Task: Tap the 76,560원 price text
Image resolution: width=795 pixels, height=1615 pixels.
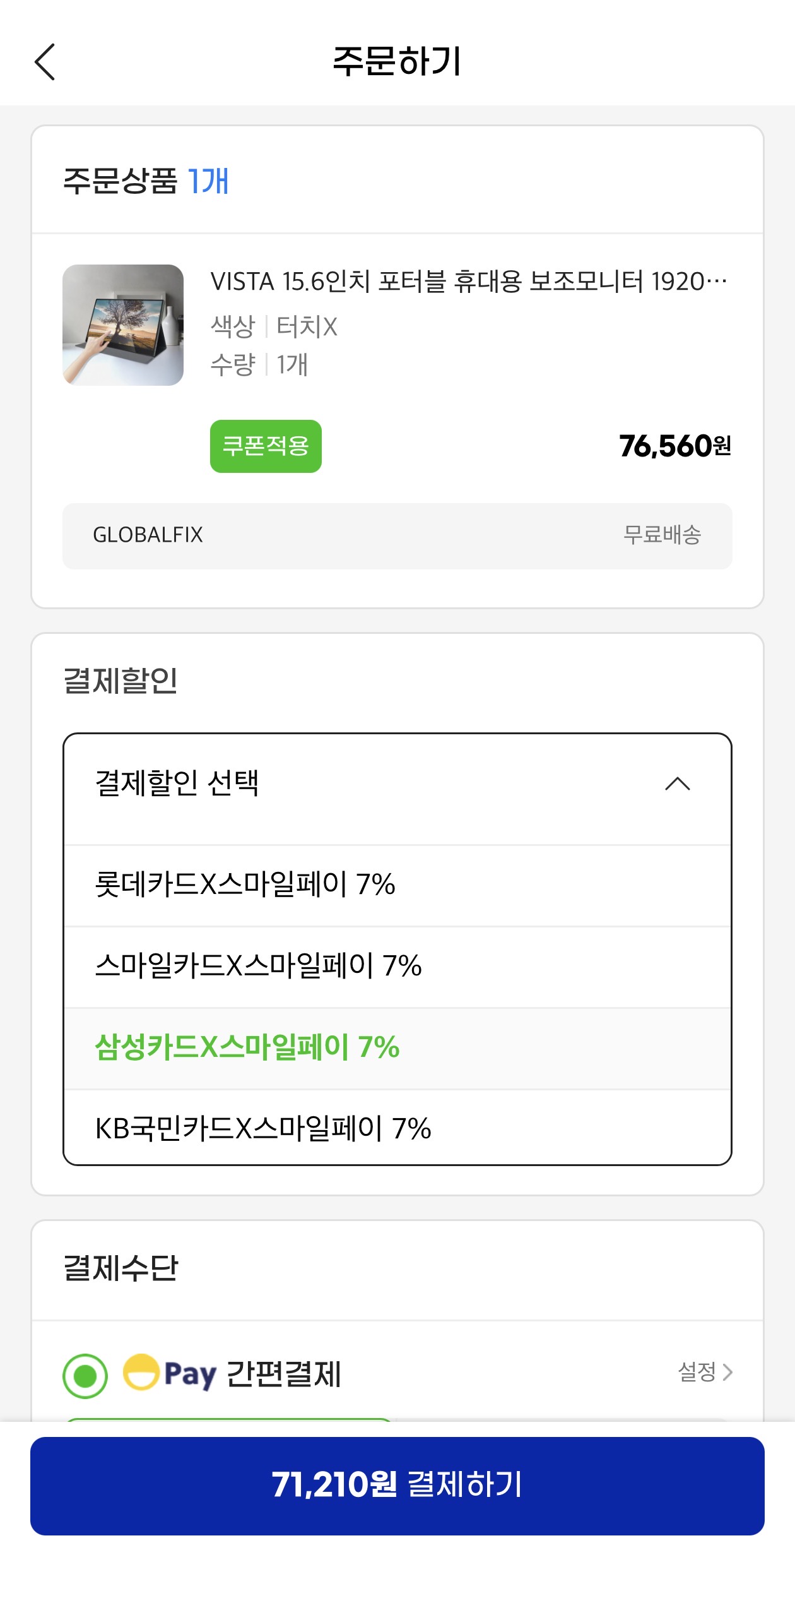Action: (673, 447)
